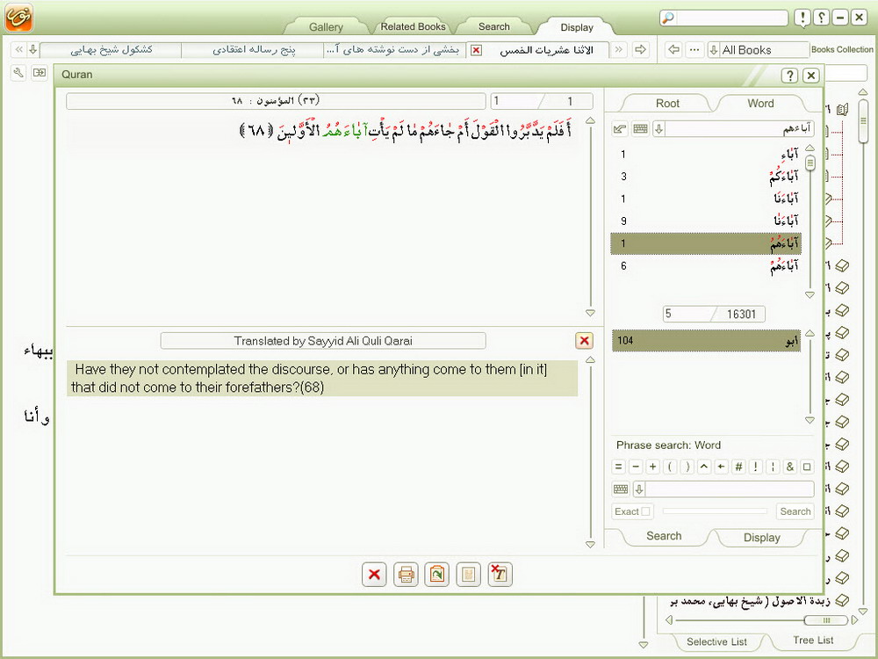Click double-chevron right of the book tabs
The width and height of the screenshot is (878, 659).
point(619,49)
